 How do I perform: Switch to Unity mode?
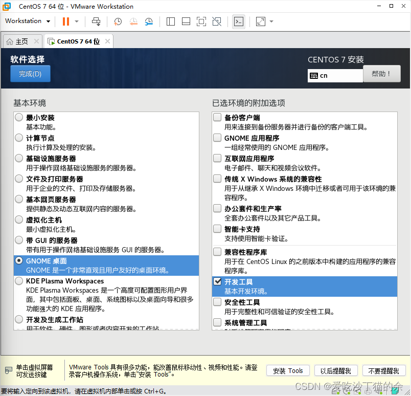(x=217, y=21)
